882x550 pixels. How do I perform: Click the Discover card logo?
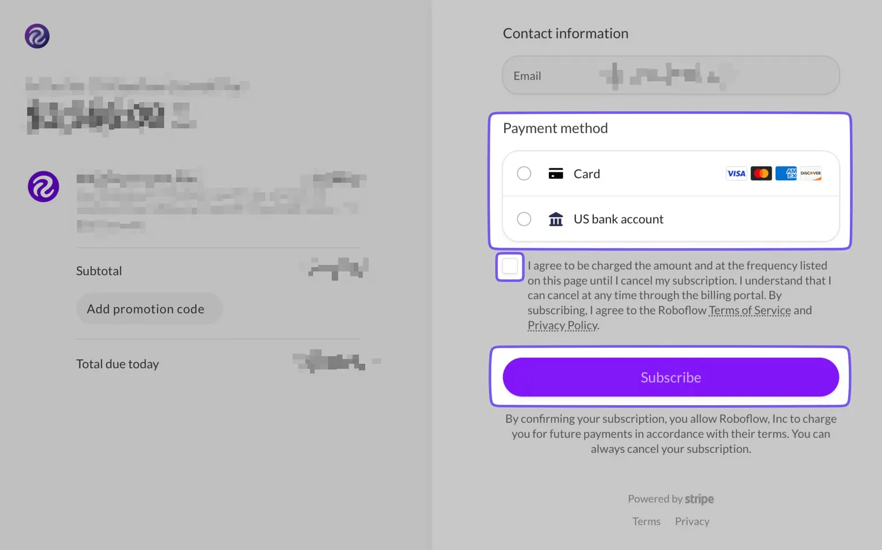(x=811, y=173)
